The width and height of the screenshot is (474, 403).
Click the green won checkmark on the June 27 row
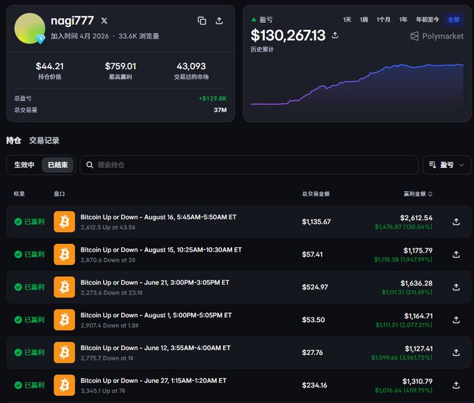point(18,385)
